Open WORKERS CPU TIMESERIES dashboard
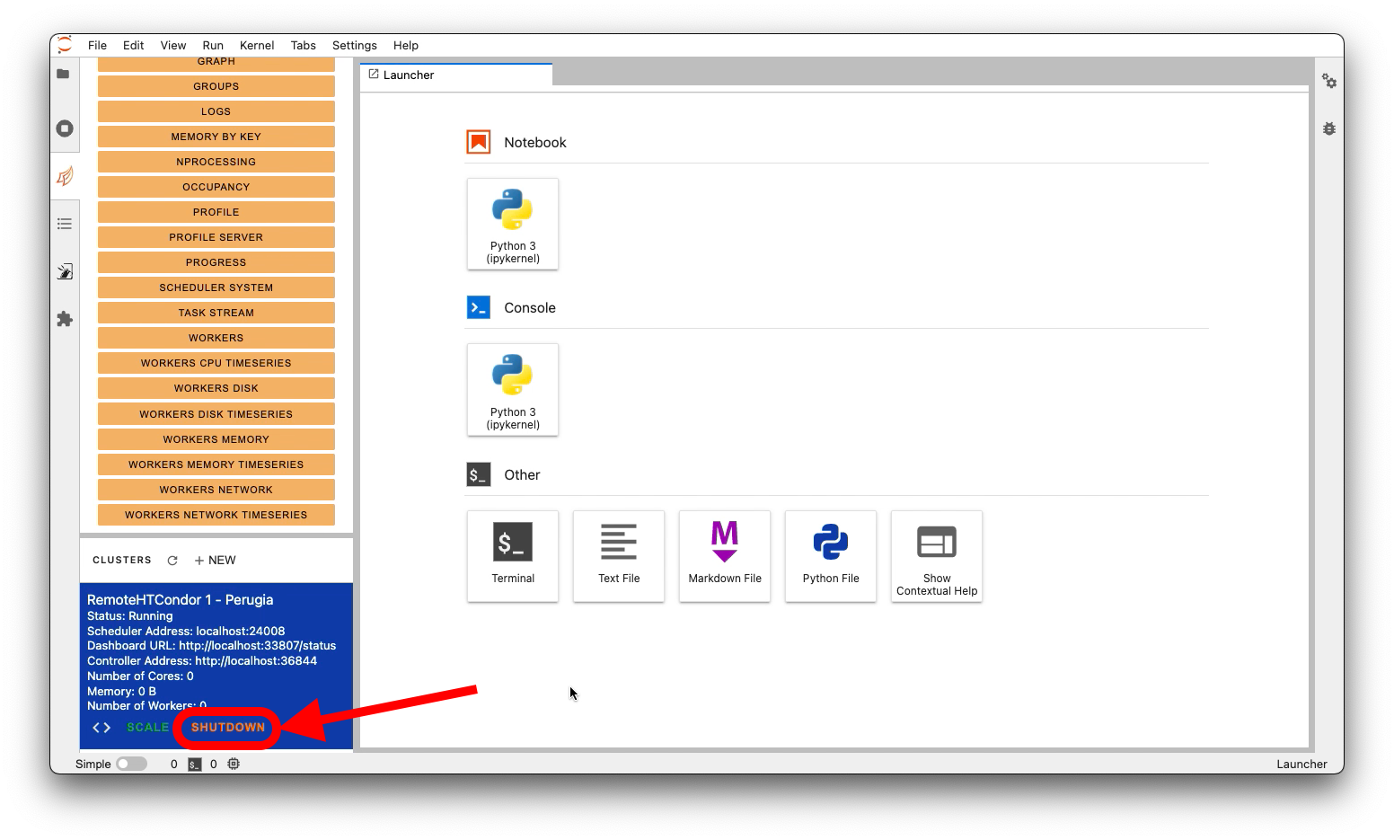The width and height of the screenshot is (1394, 840). click(216, 363)
